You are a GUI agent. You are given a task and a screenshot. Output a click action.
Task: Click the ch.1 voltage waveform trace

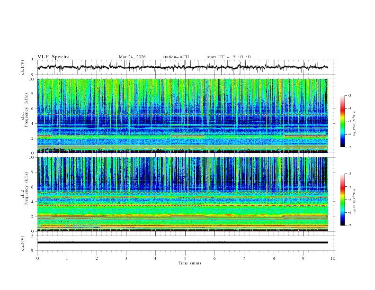click(182, 67)
